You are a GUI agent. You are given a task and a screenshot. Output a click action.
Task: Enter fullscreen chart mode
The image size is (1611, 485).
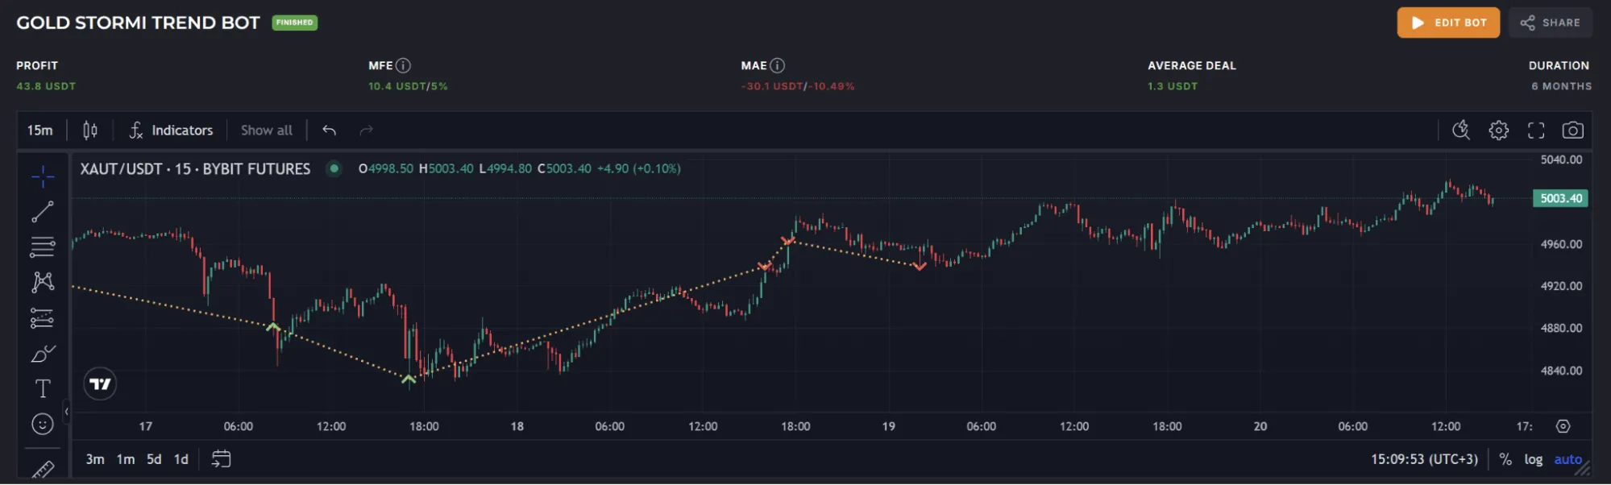[1536, 131]
